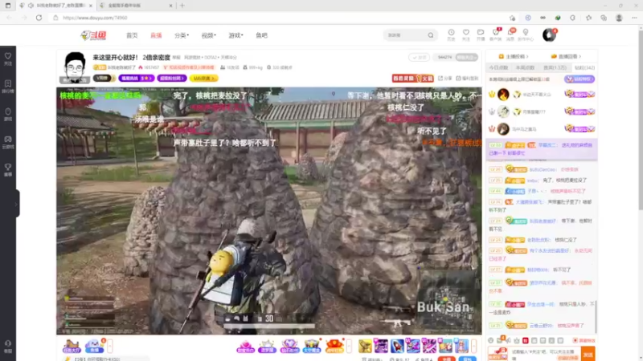Expand the collapsed left sidebar handle
643x361 pixels.
pyautogui.click(x=17, y=204)
